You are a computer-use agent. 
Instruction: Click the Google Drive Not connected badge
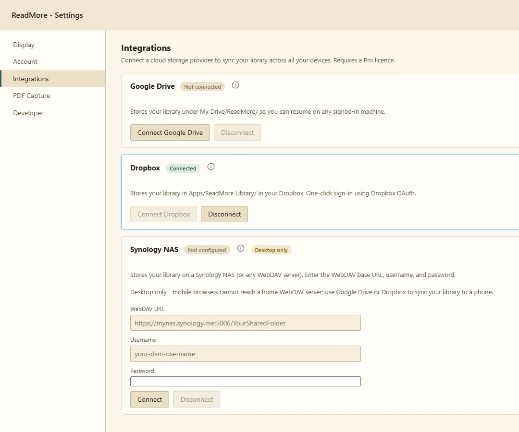click(203, 87)
